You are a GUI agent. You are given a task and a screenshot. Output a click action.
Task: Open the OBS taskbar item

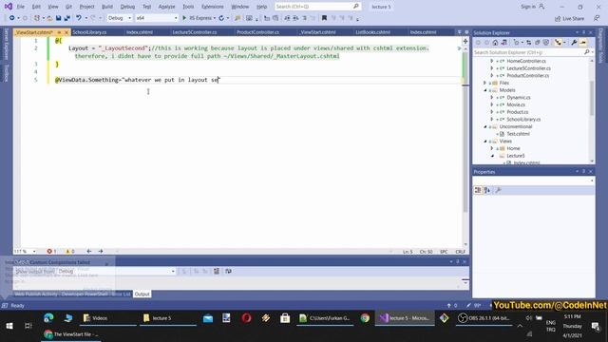coord(484,318)
